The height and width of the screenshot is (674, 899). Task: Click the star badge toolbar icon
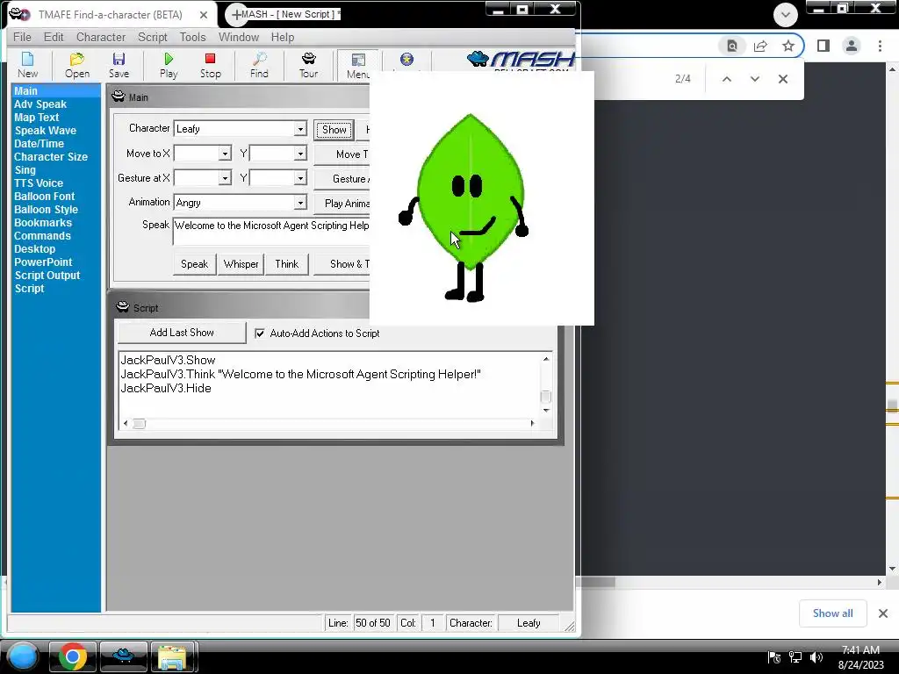coord(406,60)
